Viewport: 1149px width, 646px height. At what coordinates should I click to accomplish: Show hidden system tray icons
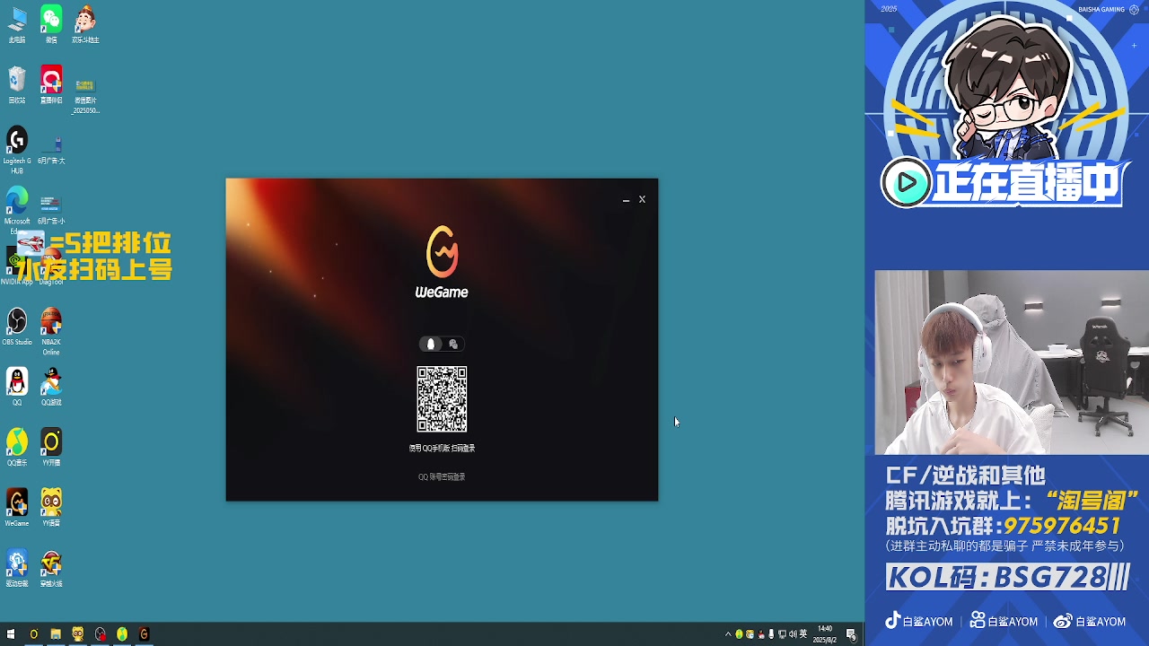tap(728, 634)
